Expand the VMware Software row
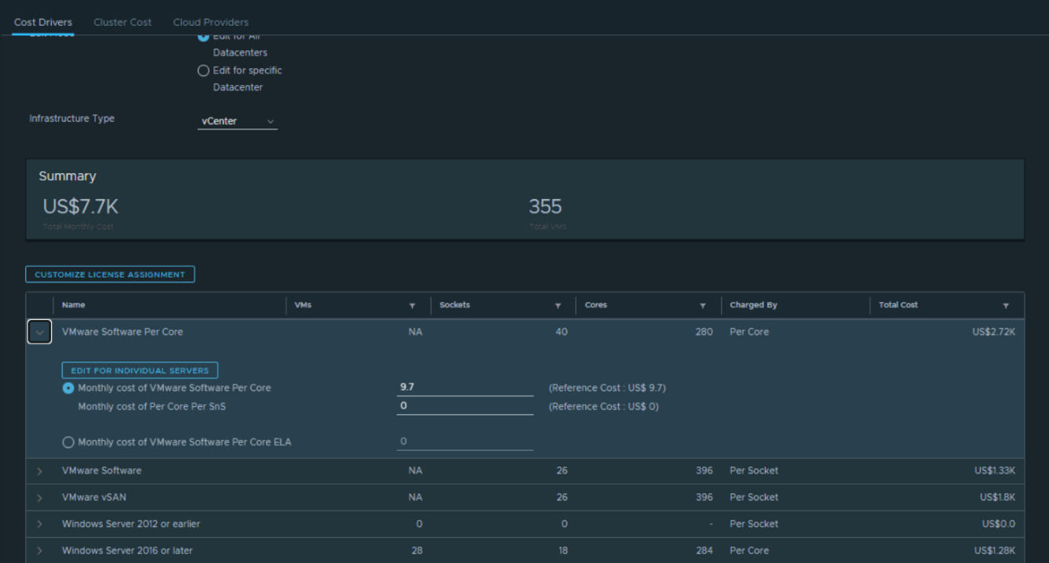This screenshot has height=563, width=1049. pyautogui.click(x=39, y=470)
